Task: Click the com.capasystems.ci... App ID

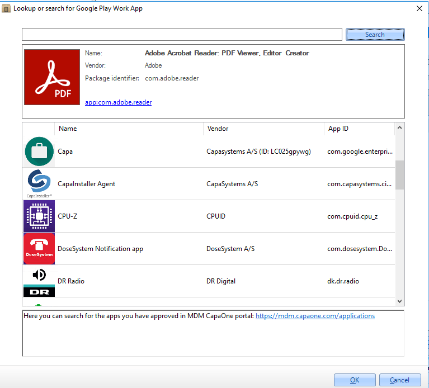Action: coord(359,184)
